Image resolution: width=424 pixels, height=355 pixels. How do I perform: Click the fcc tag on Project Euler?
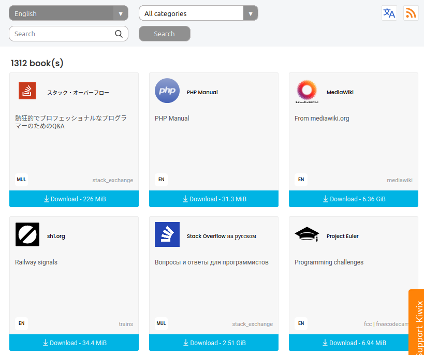pos(368,324)
